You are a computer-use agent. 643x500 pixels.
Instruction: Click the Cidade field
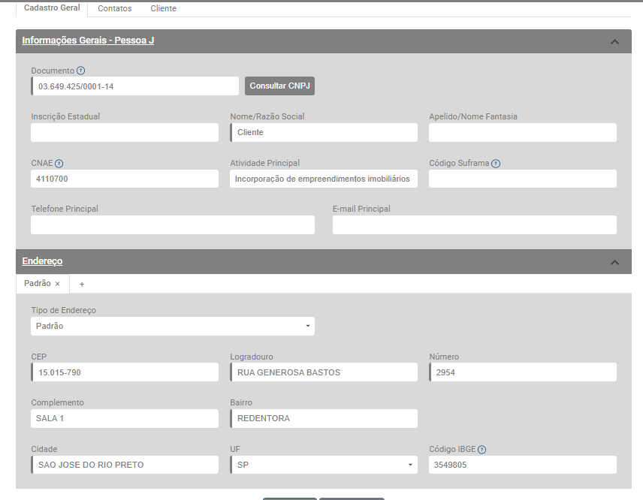coord(125,465)
